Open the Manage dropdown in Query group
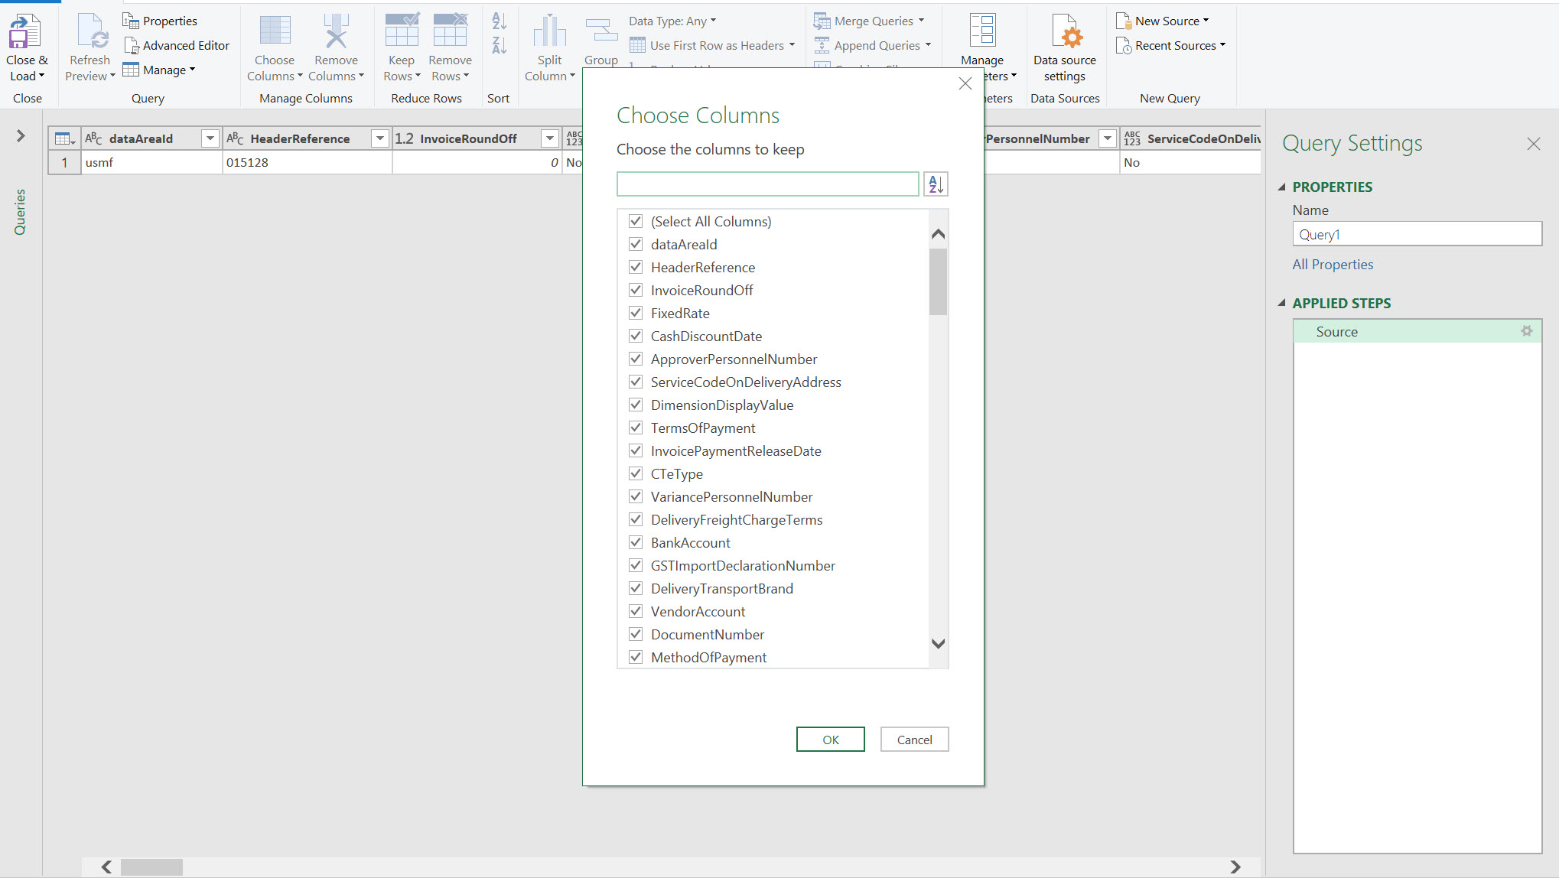The width and height of the screenshot is (1559, 878). (x=159, y=70)
